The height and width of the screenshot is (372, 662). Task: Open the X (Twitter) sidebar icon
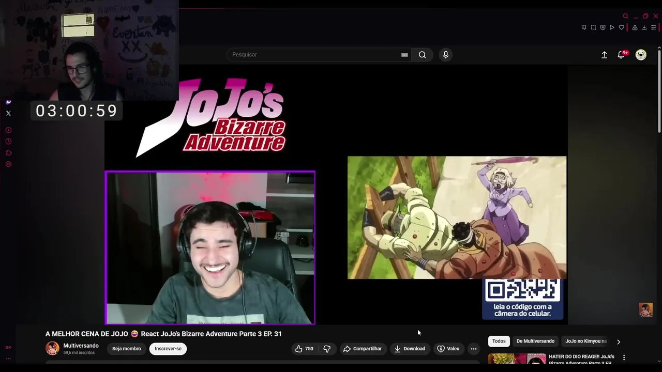pyautogui.click(x=8, y=113)
